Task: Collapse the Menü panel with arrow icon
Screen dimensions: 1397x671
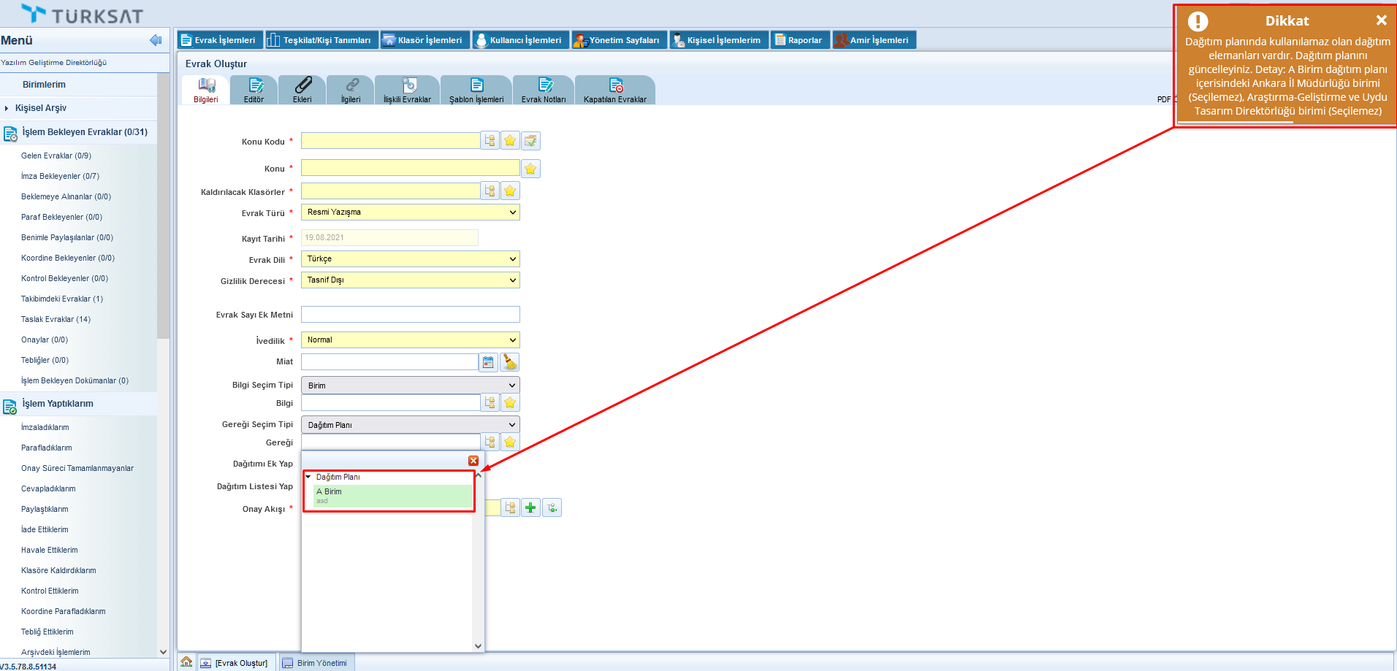Action: click(x=155, y=40)
